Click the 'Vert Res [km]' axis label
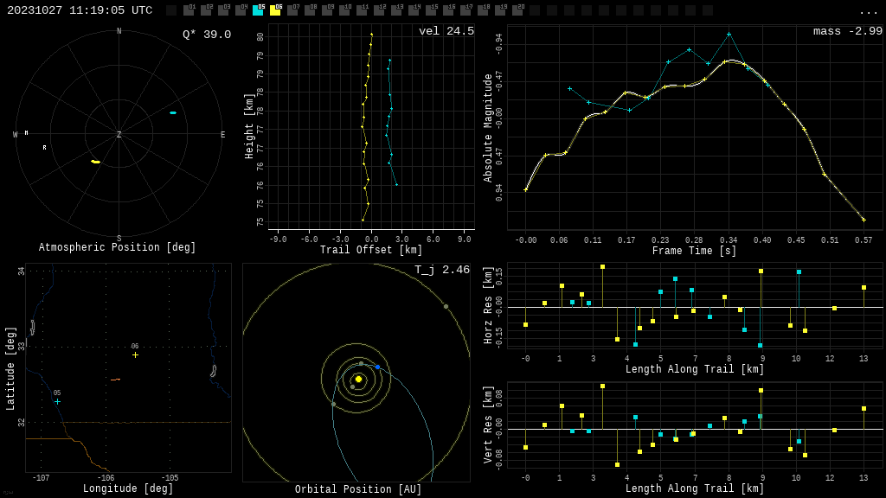The height and width of the screenshot is (498, 886). click(x=488, y=425)
